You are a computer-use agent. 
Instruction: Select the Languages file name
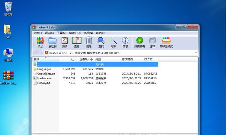[44, 69]
